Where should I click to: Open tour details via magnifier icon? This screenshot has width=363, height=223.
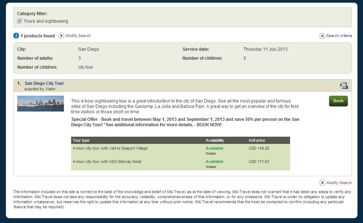[x=344, y=86]
